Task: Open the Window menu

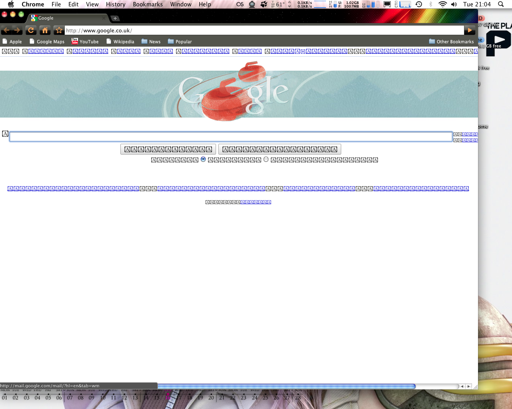Action: click(x=181, y=4)
